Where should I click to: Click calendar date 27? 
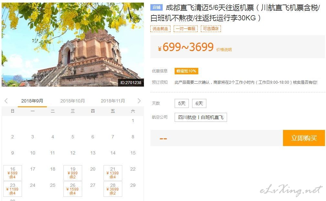[x=93, y=185]
